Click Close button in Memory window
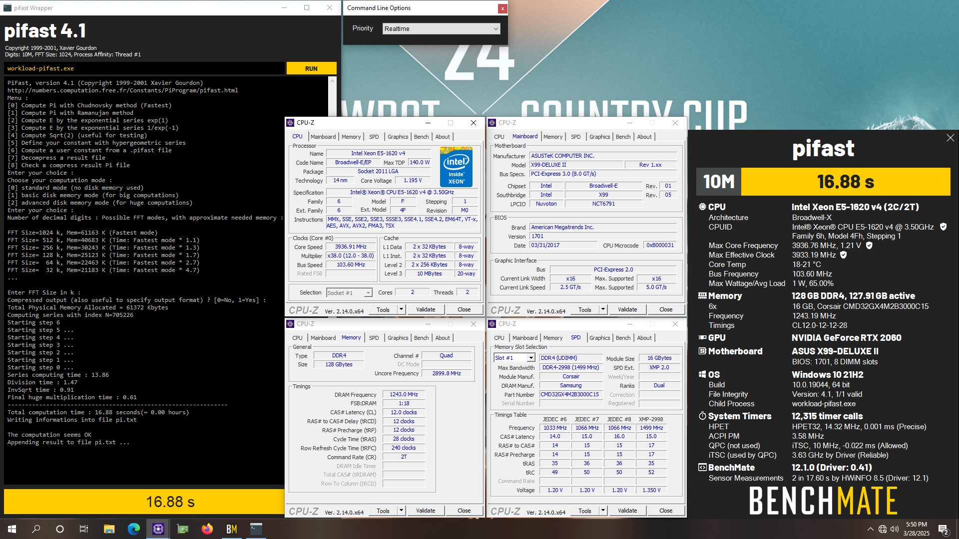The height and width of the screenshot is (539, 959). pyautogui.click(x=464, y=511)
